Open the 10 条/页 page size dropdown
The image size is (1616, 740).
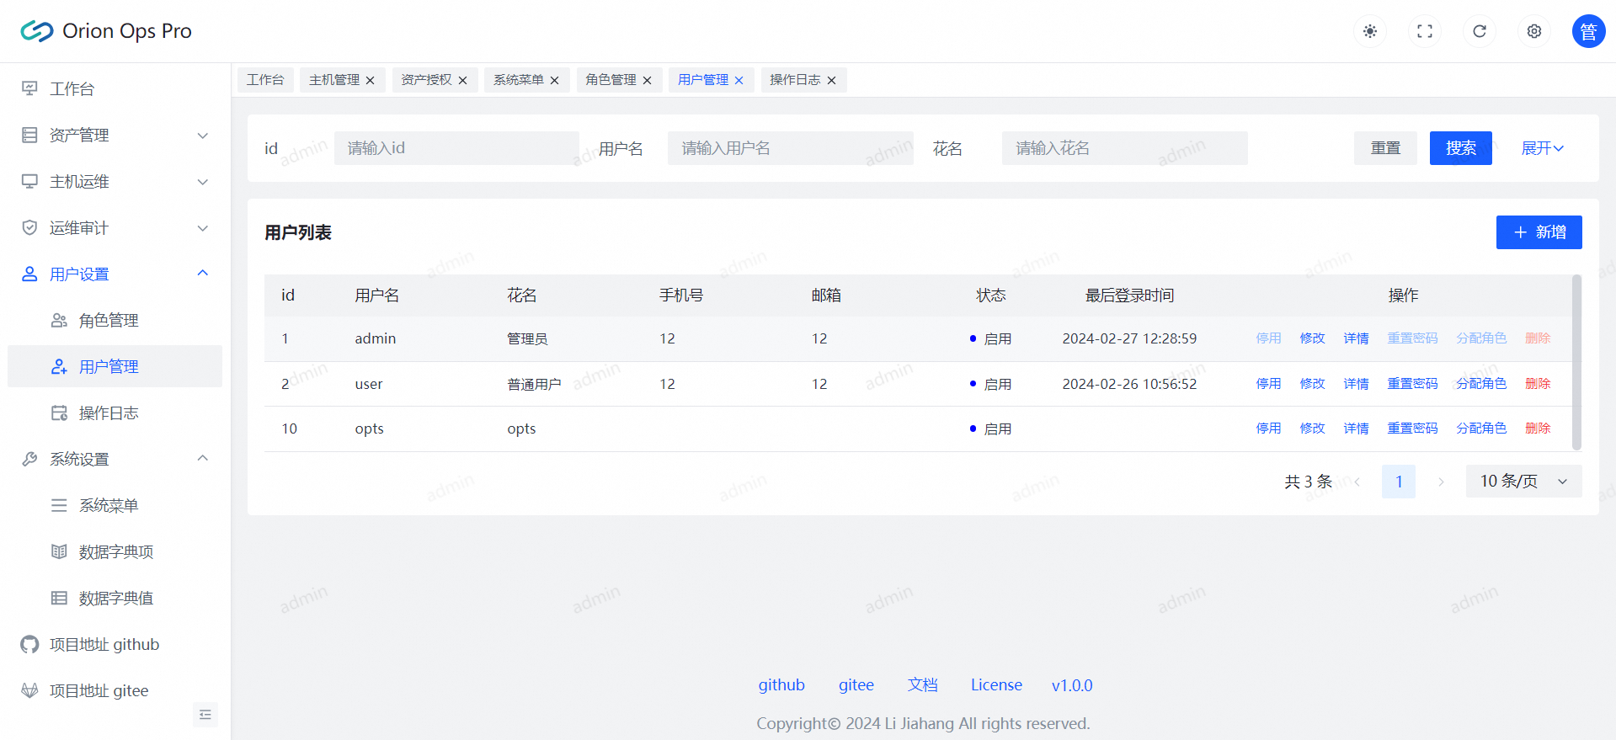1523,482
